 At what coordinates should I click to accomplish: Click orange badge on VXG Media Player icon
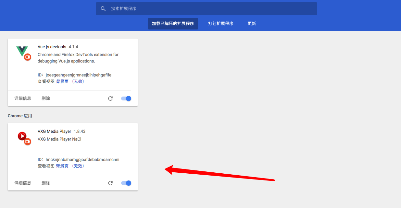28,142
